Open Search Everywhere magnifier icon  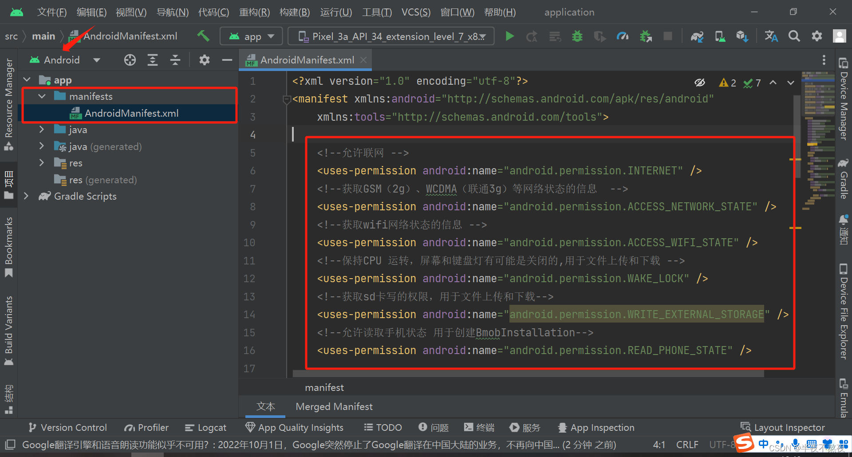pos(794,36)
